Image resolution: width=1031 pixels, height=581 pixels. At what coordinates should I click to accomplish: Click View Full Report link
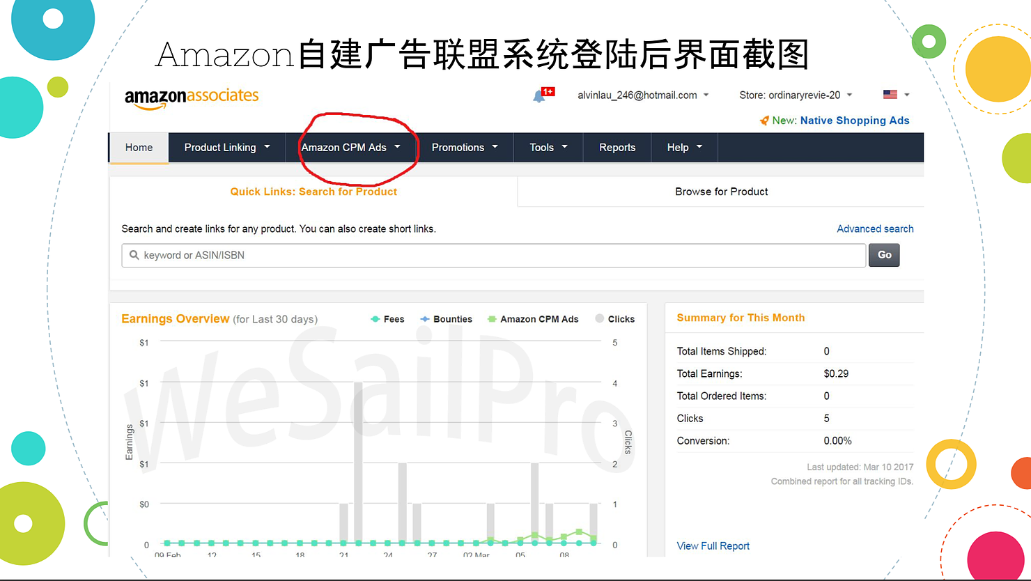[x=713, y=546]
